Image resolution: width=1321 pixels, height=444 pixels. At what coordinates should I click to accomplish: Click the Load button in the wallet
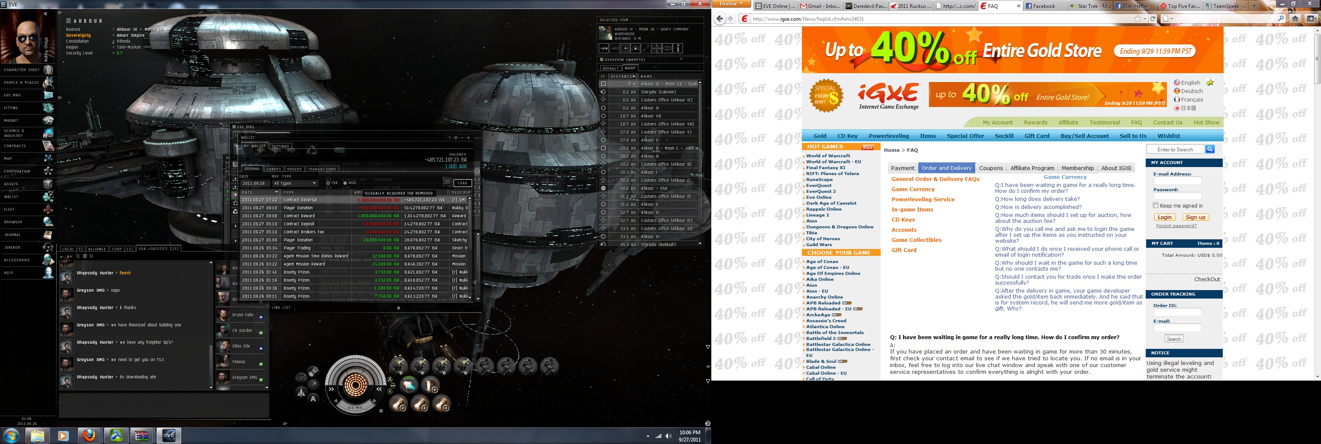pyautogui.click(x=462, y=183)
